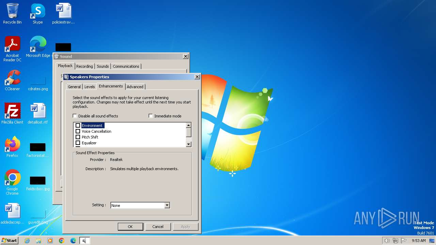Click the effects list scroll-down arrow
Image resolution: width=436 pixels, height=245 pixels.
pyautogui.click(x=189, y=144)
